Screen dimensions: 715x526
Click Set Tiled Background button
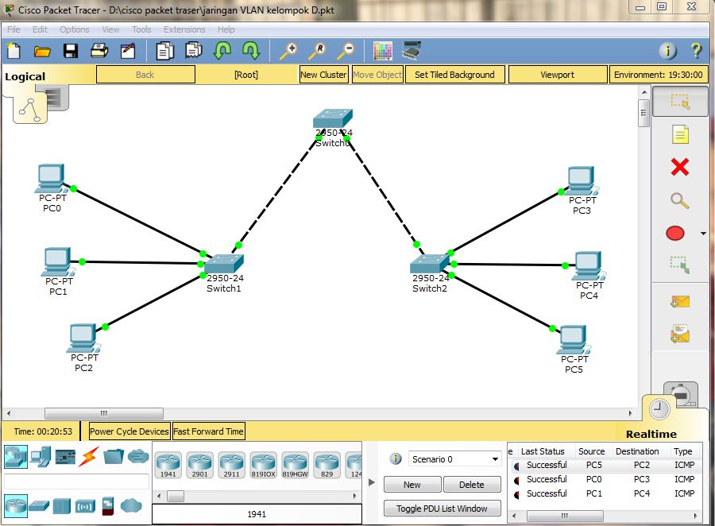click(454, 75)
